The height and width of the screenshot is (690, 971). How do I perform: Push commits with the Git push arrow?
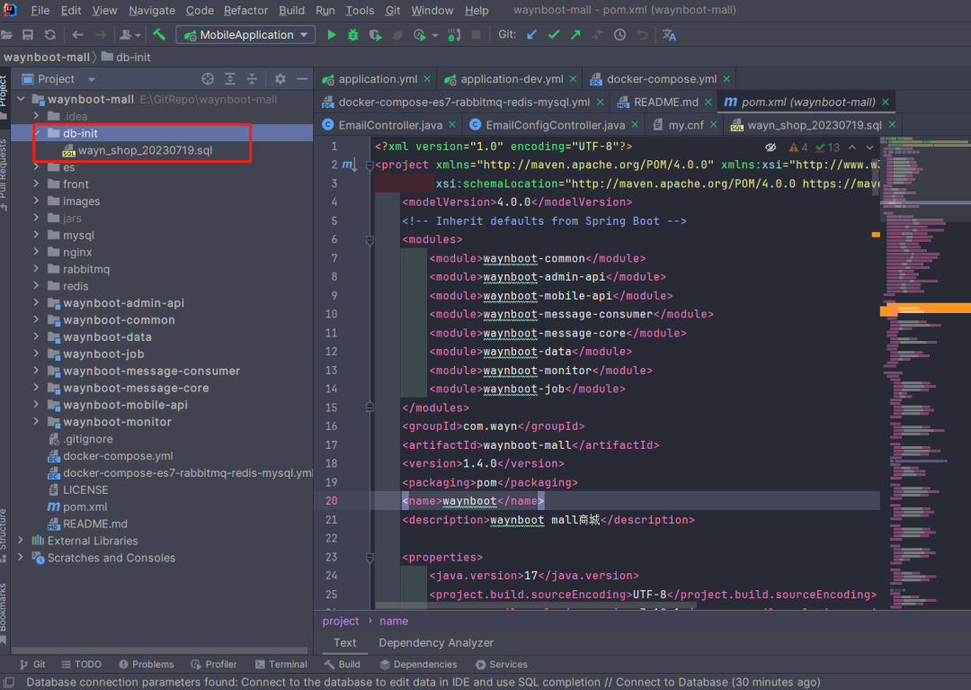[576, 35]
